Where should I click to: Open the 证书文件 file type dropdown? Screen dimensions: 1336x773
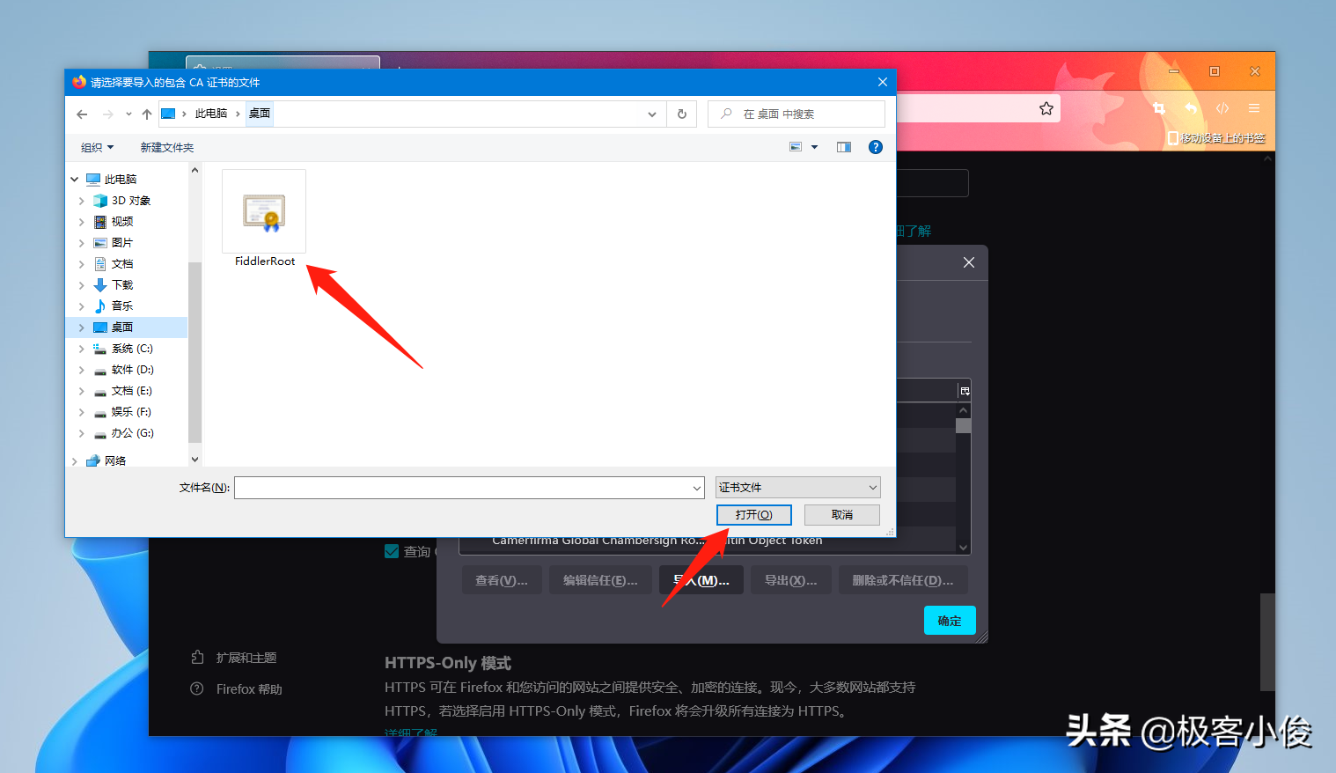798,488
